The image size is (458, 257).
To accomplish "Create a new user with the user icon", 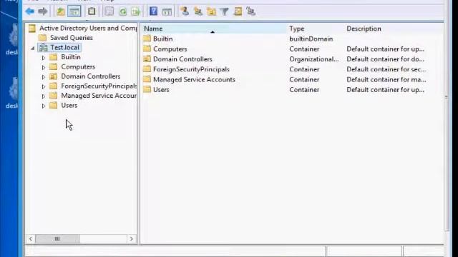I will tap(185, 11).
